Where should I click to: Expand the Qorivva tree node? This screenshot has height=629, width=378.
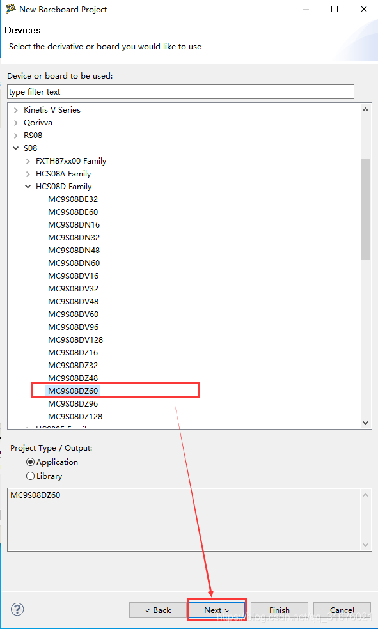(15, 122)
